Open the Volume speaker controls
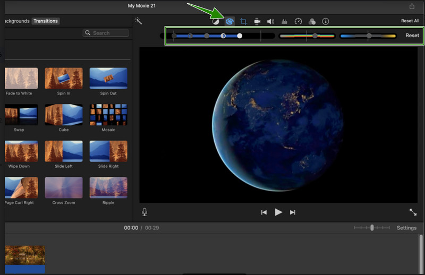The height and width of the screenshot is (275, 425). (x=270, y=22)
